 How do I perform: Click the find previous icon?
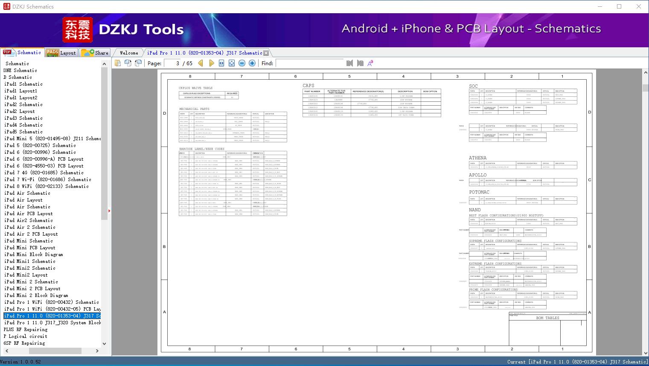(349, 63)
